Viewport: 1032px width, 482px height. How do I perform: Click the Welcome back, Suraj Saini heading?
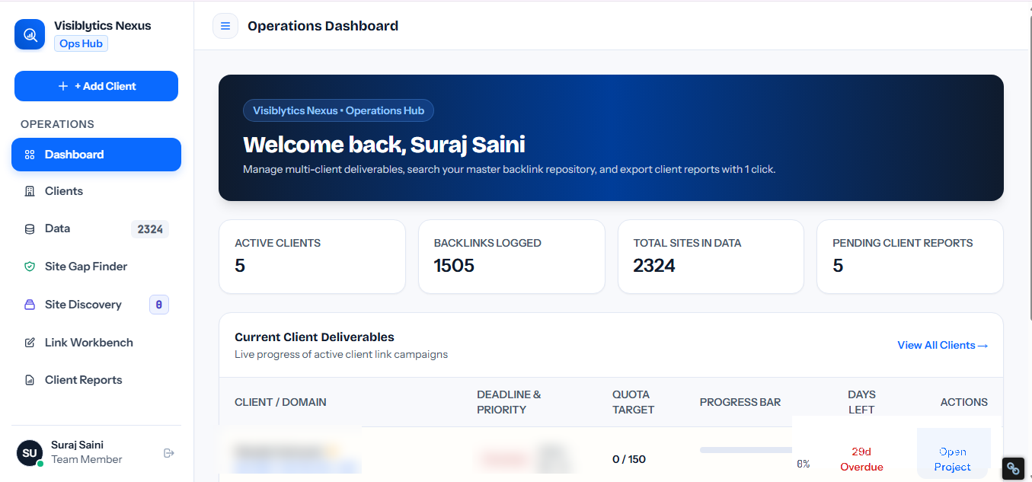click(x=384, y=145)
